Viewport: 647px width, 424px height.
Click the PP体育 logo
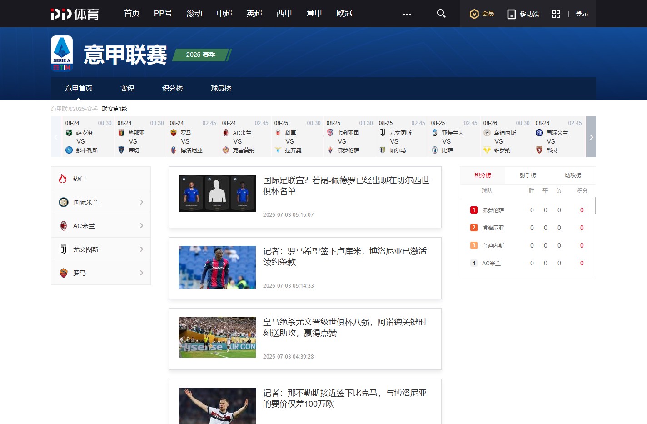pyautogui.click(x=75, y=14)
